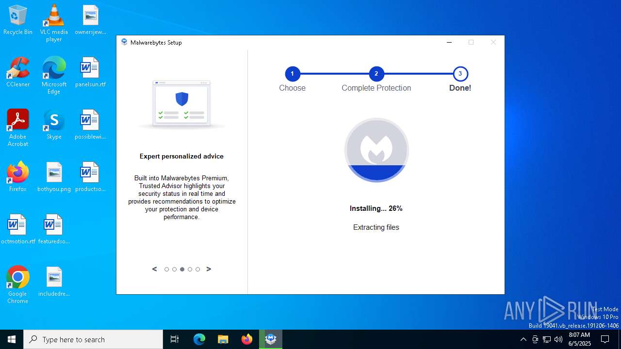Click the Extracting files status text
The width and height of the screenshot is (621, 349).
pyautogui.click(x=376, y=227)
